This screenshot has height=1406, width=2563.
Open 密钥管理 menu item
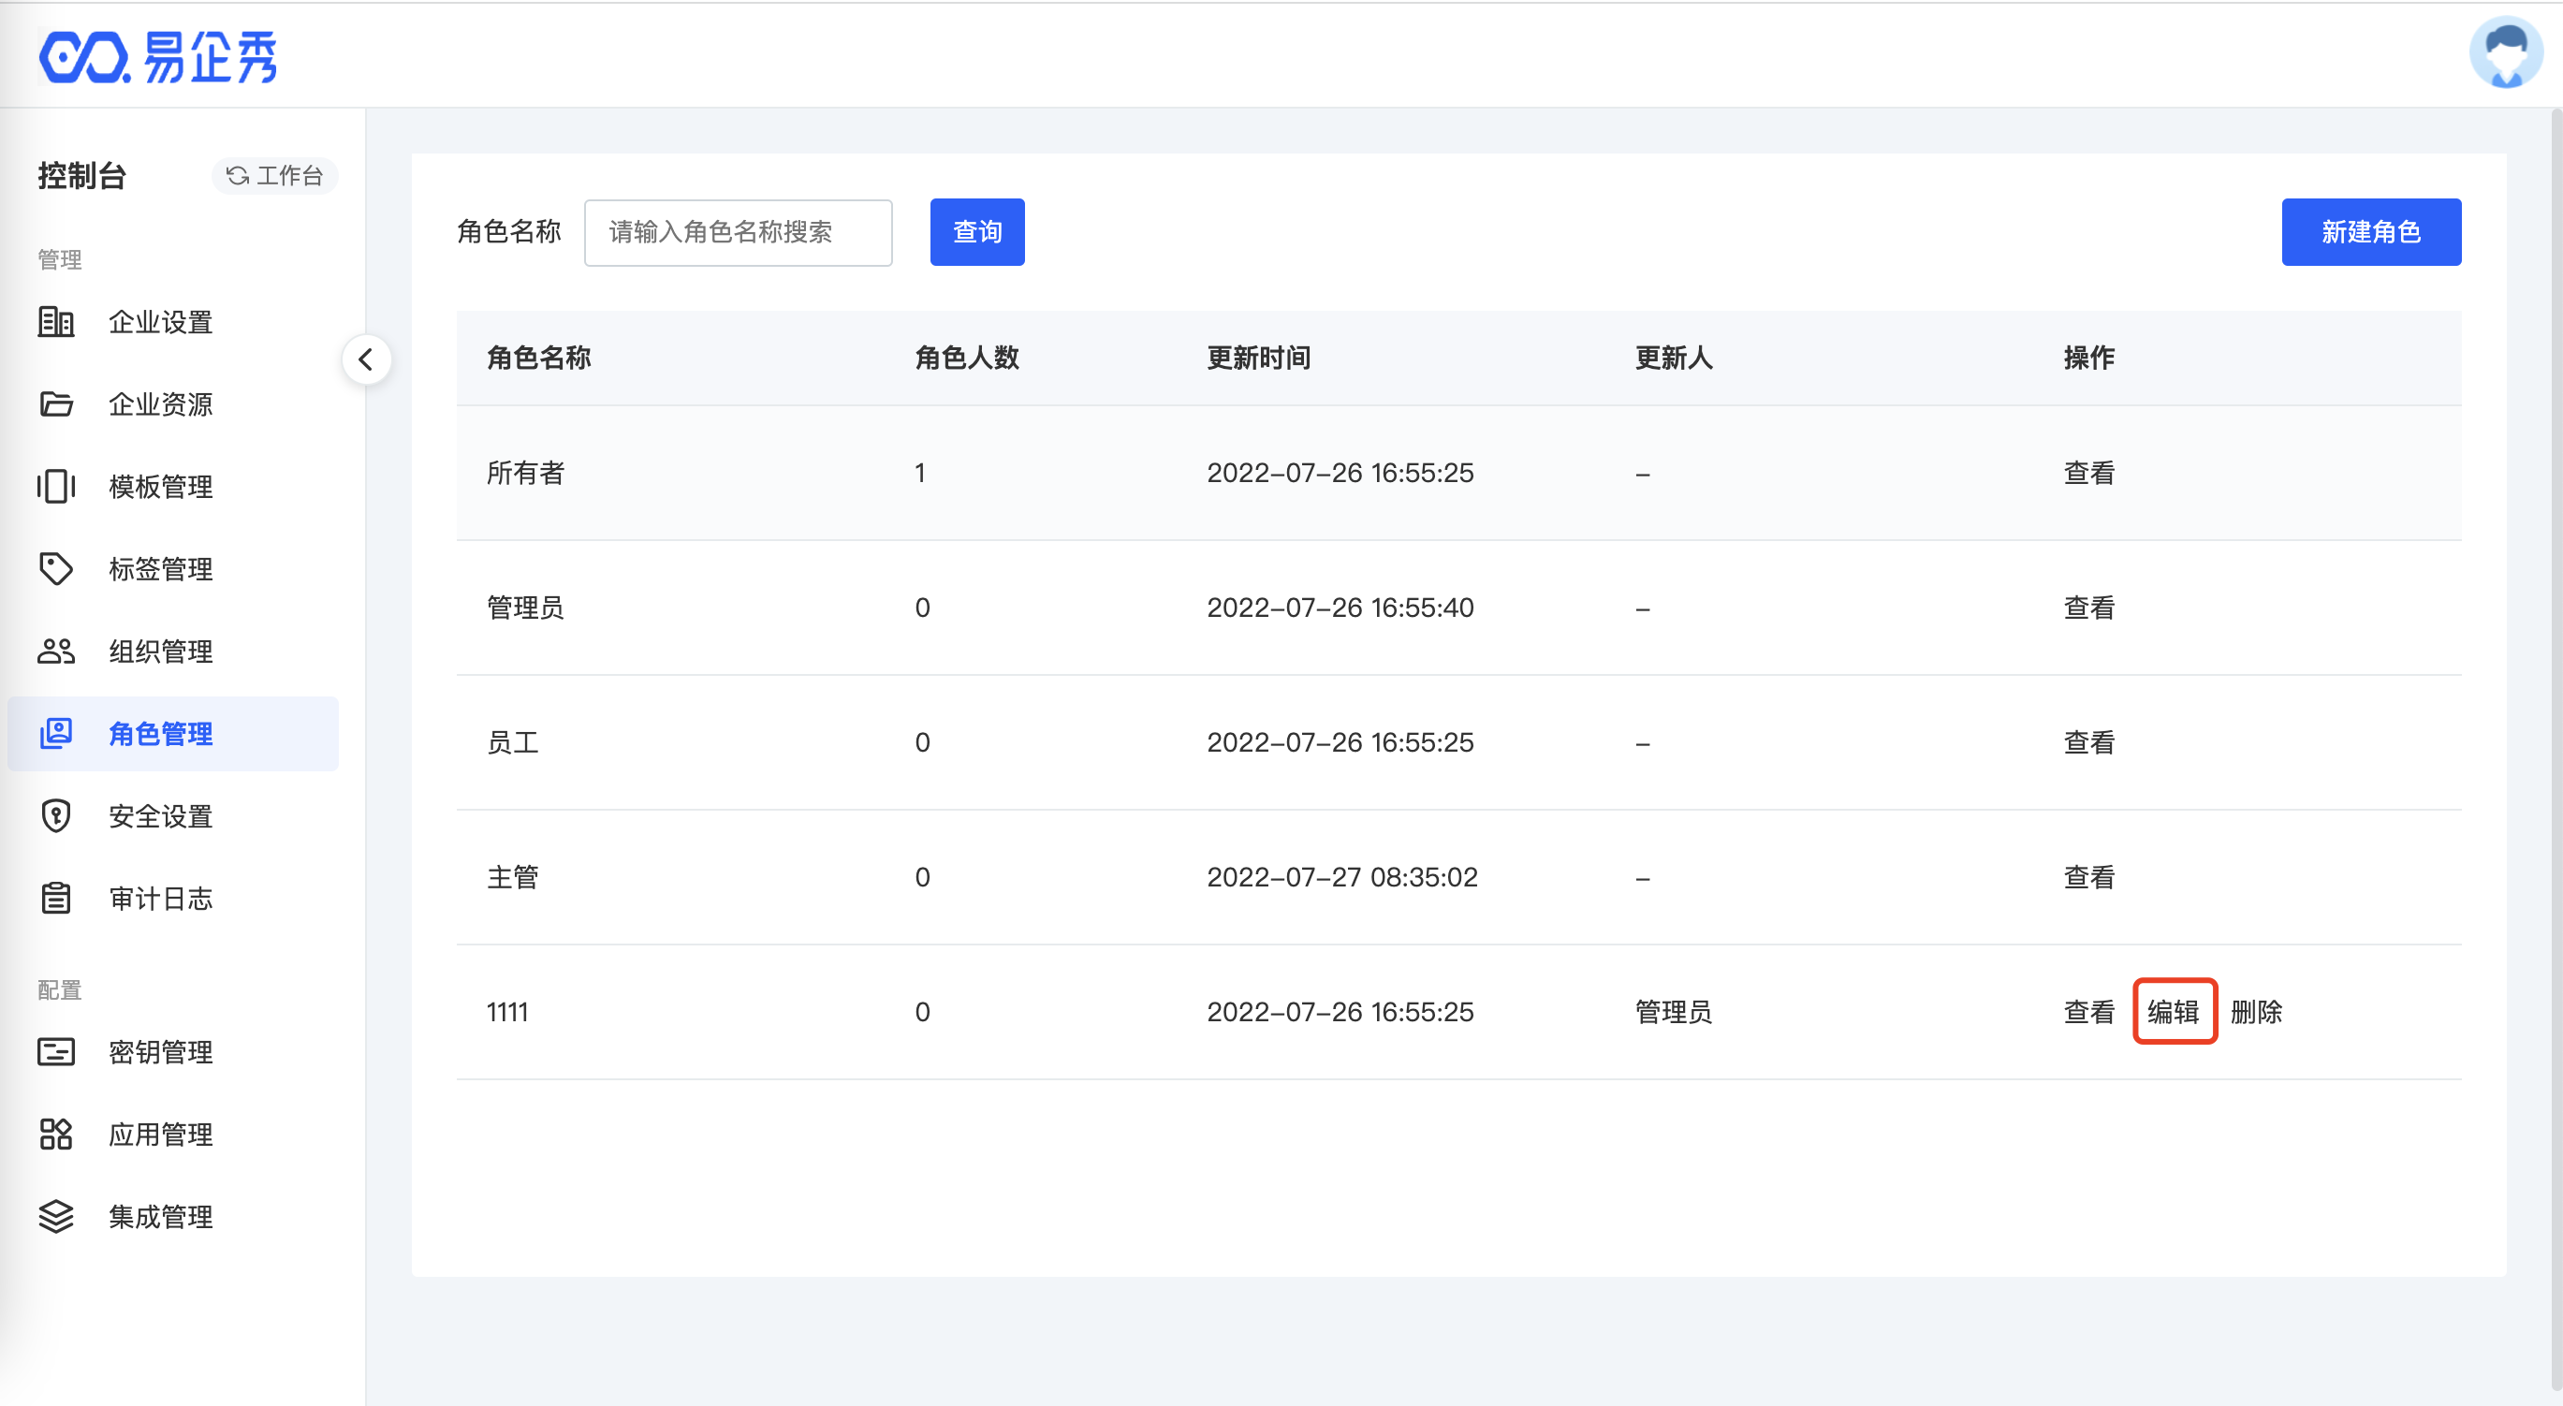tap(160, 1052)
